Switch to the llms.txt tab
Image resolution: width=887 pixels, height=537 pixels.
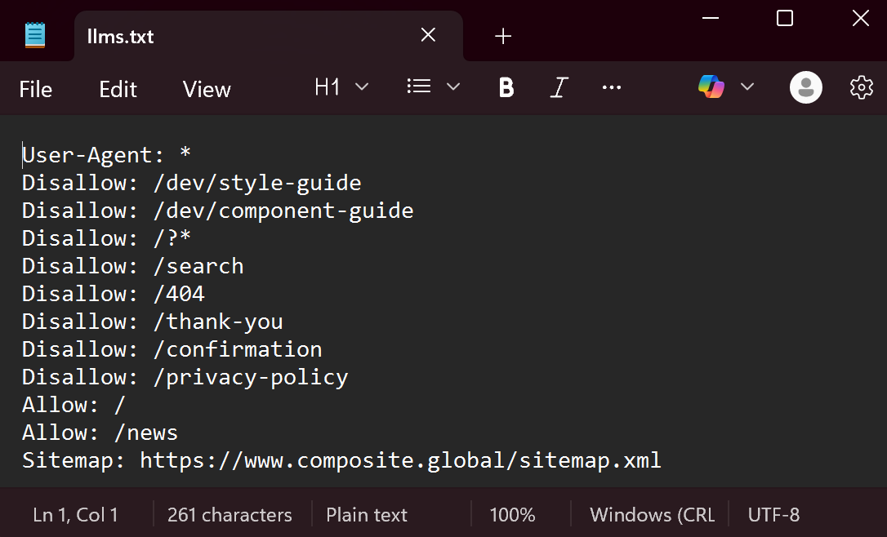pyautogui.click(x=119, y=36)
